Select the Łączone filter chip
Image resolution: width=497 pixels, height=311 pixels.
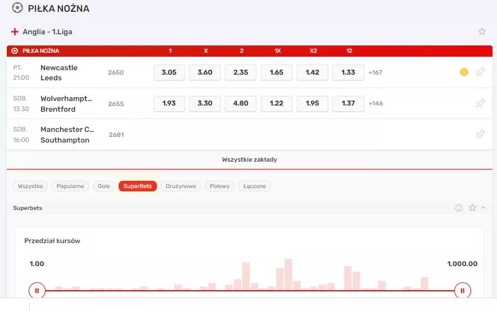(x=255, y=186)
